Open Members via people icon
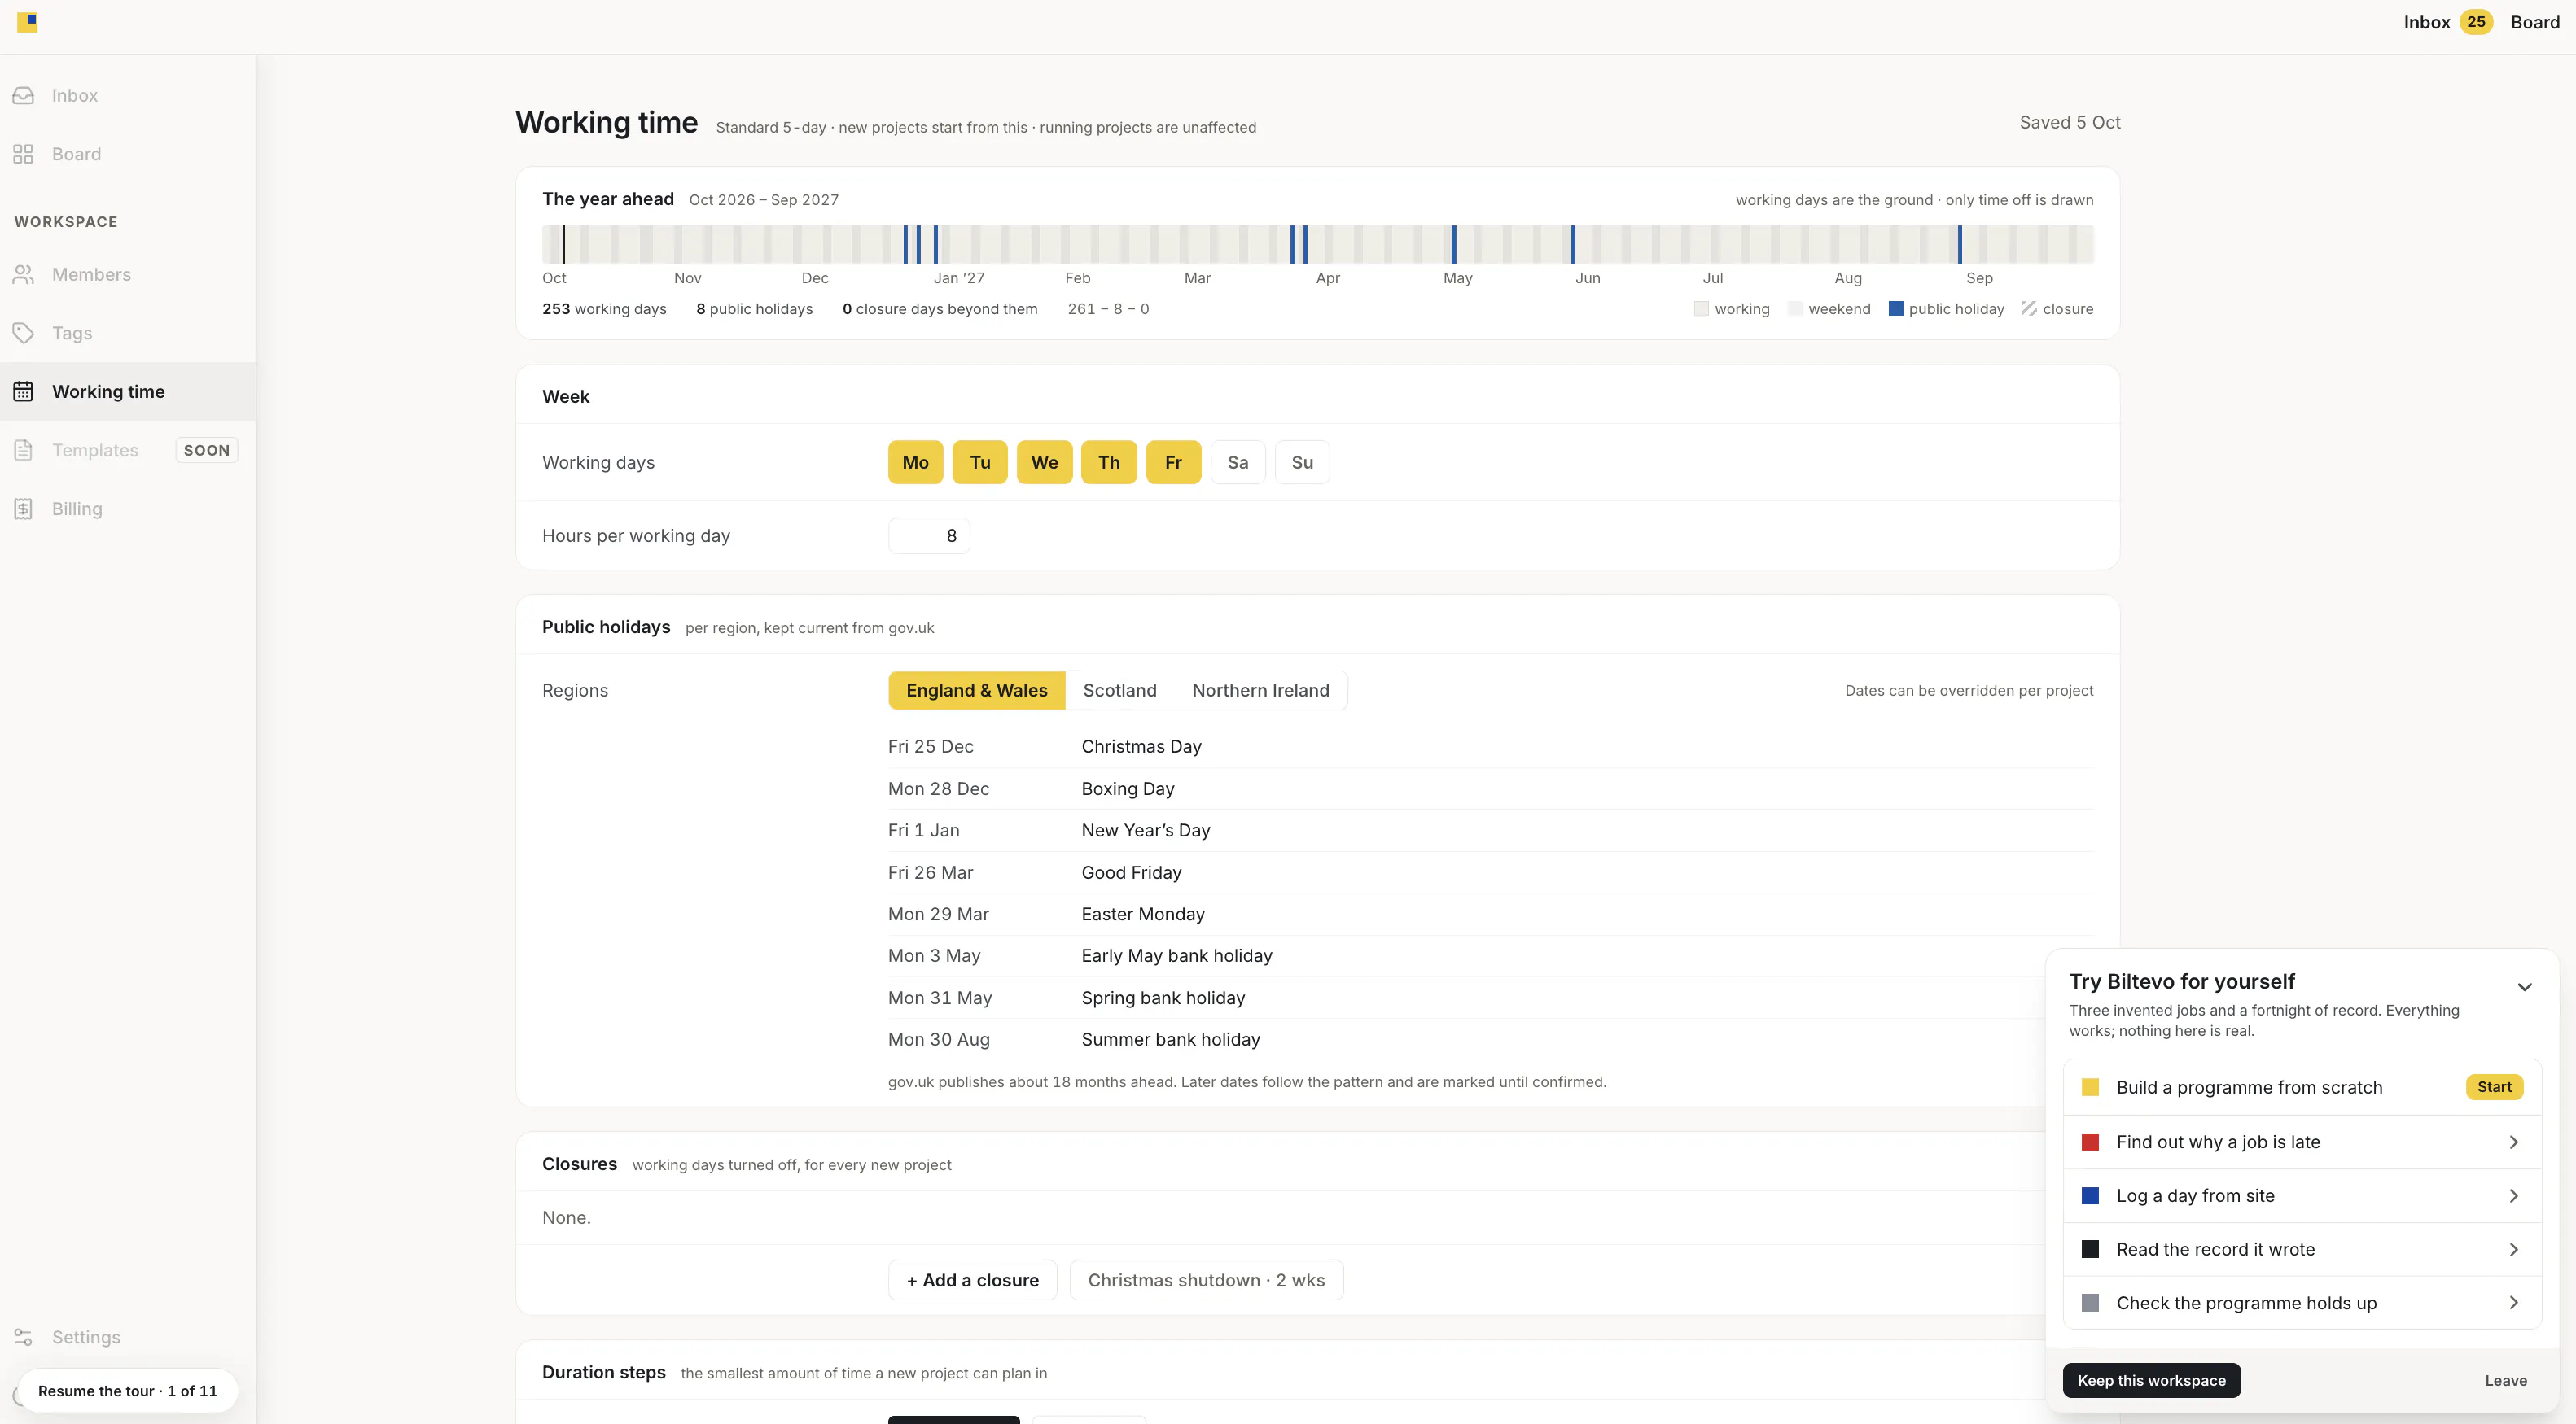The image size is (2576, 1424). click(x=23, y=275)
